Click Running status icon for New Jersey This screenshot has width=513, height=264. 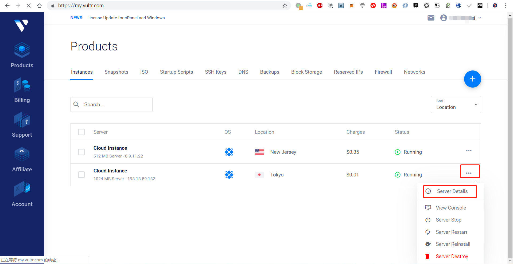tap(398, 152)
